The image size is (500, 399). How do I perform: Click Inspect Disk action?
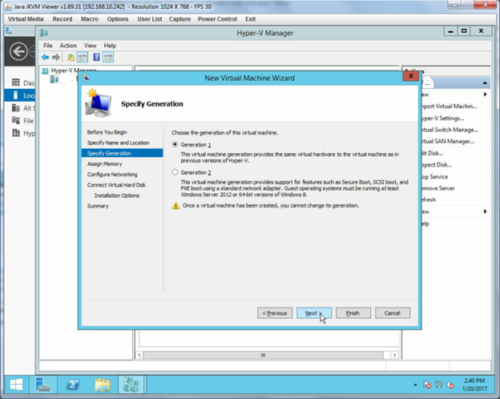[436, 165]
